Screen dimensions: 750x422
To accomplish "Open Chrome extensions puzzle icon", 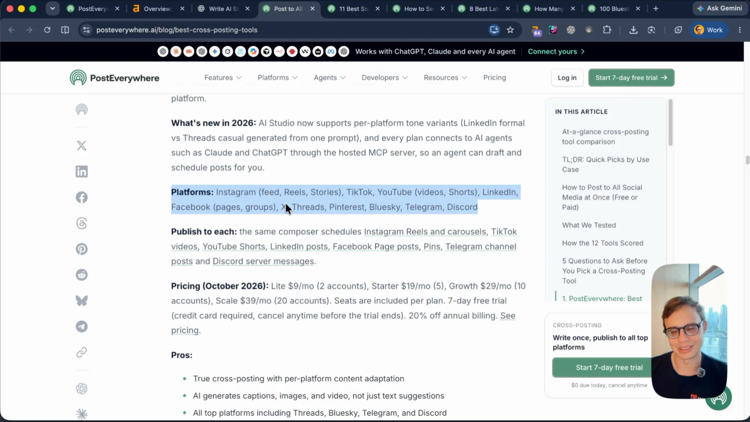I will pos(607,30).
